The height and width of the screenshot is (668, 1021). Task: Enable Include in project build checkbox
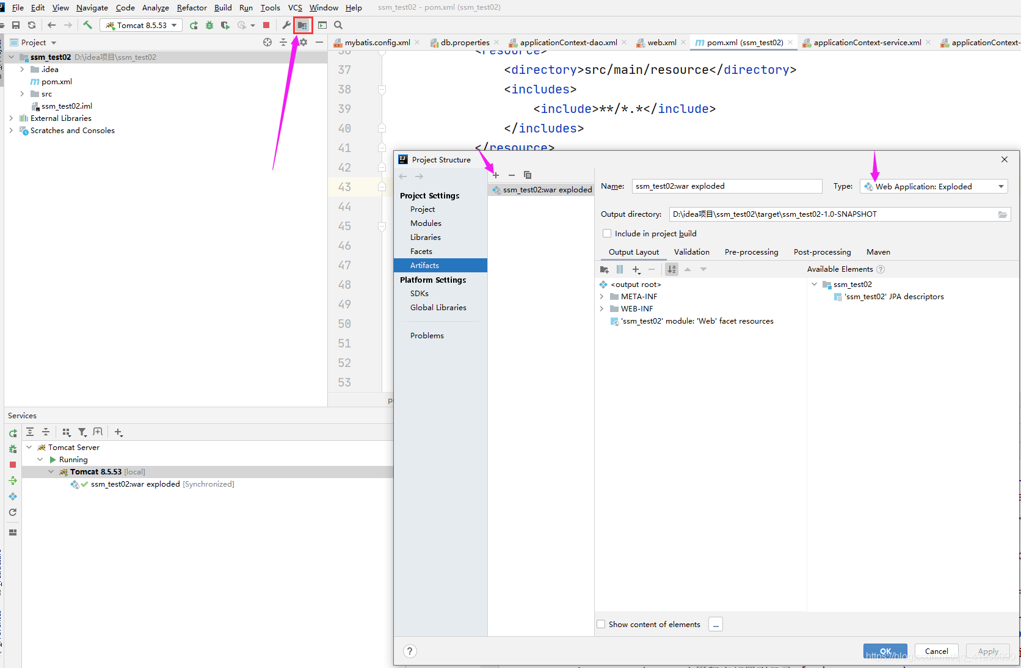pos(607,233)
